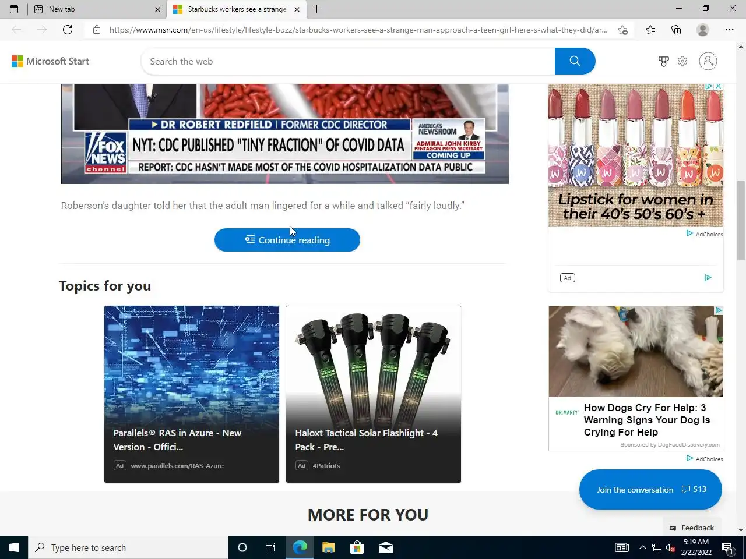Open How Dogs Cry For Help ad
The width and height of the screenshot is (746, 559).
(x=647, y=420)
